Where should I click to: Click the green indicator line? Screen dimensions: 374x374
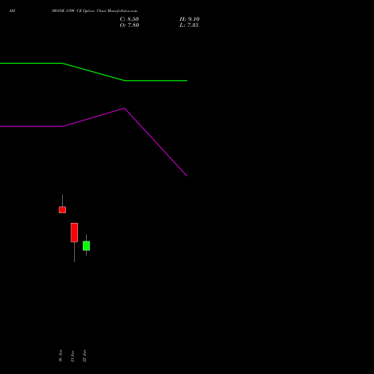click(93, 72)
